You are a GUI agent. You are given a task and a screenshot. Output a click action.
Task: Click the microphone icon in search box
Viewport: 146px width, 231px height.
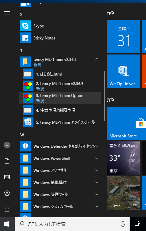click(123, 224)
